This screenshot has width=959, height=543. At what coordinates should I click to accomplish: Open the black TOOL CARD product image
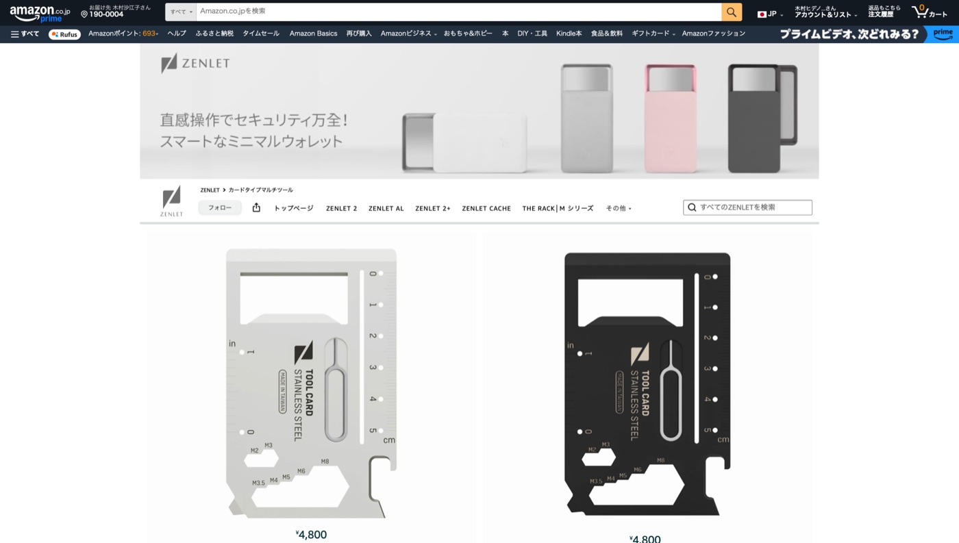(x=647, y=383)
